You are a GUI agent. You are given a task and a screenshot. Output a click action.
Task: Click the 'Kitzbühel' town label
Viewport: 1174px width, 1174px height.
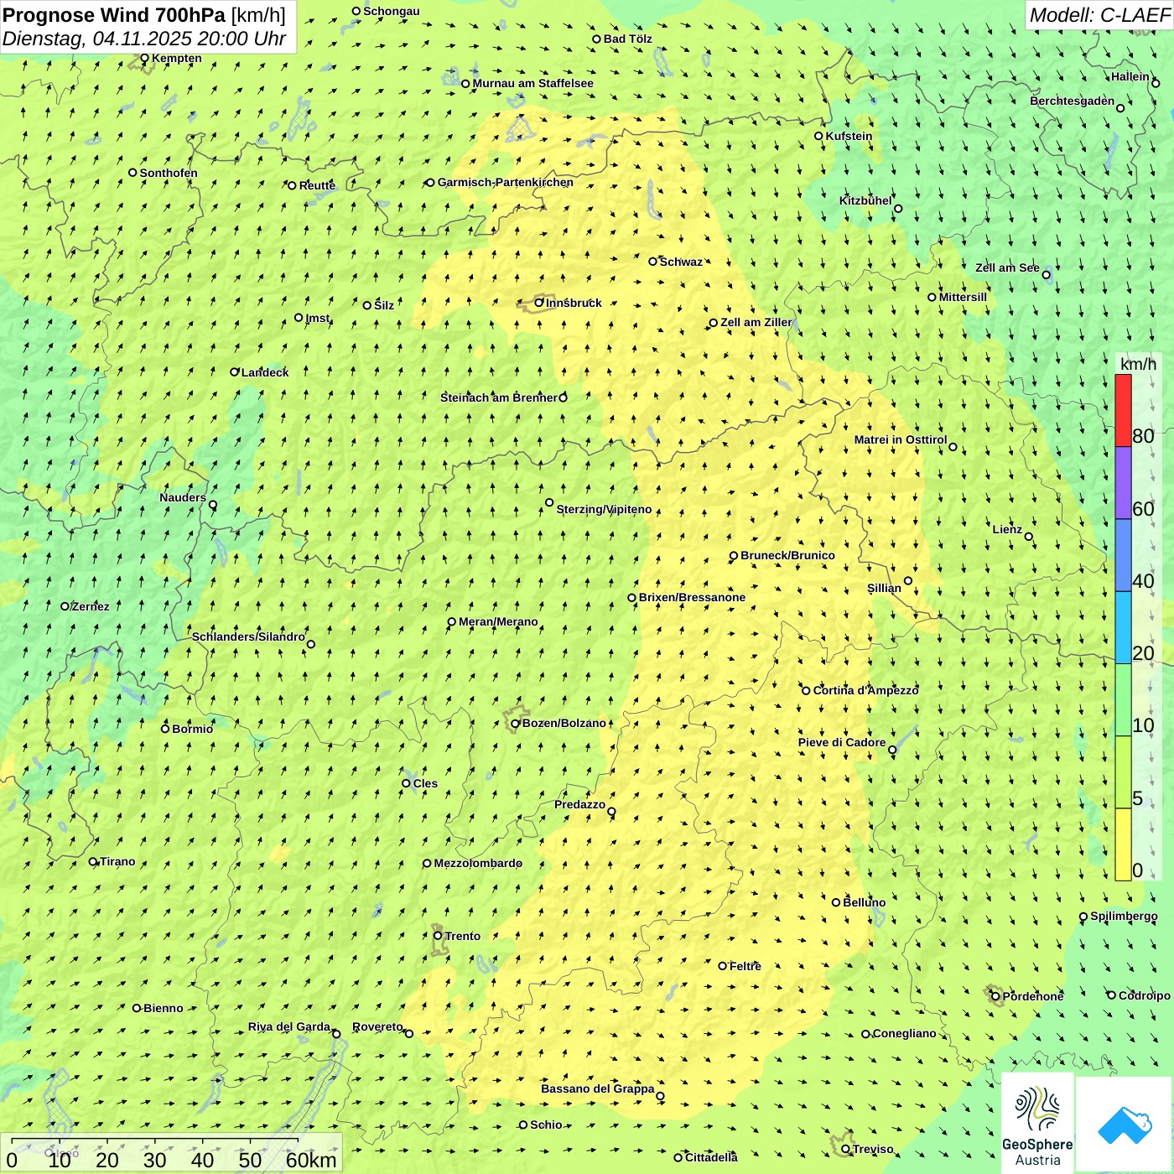click(x=865, y=200)
